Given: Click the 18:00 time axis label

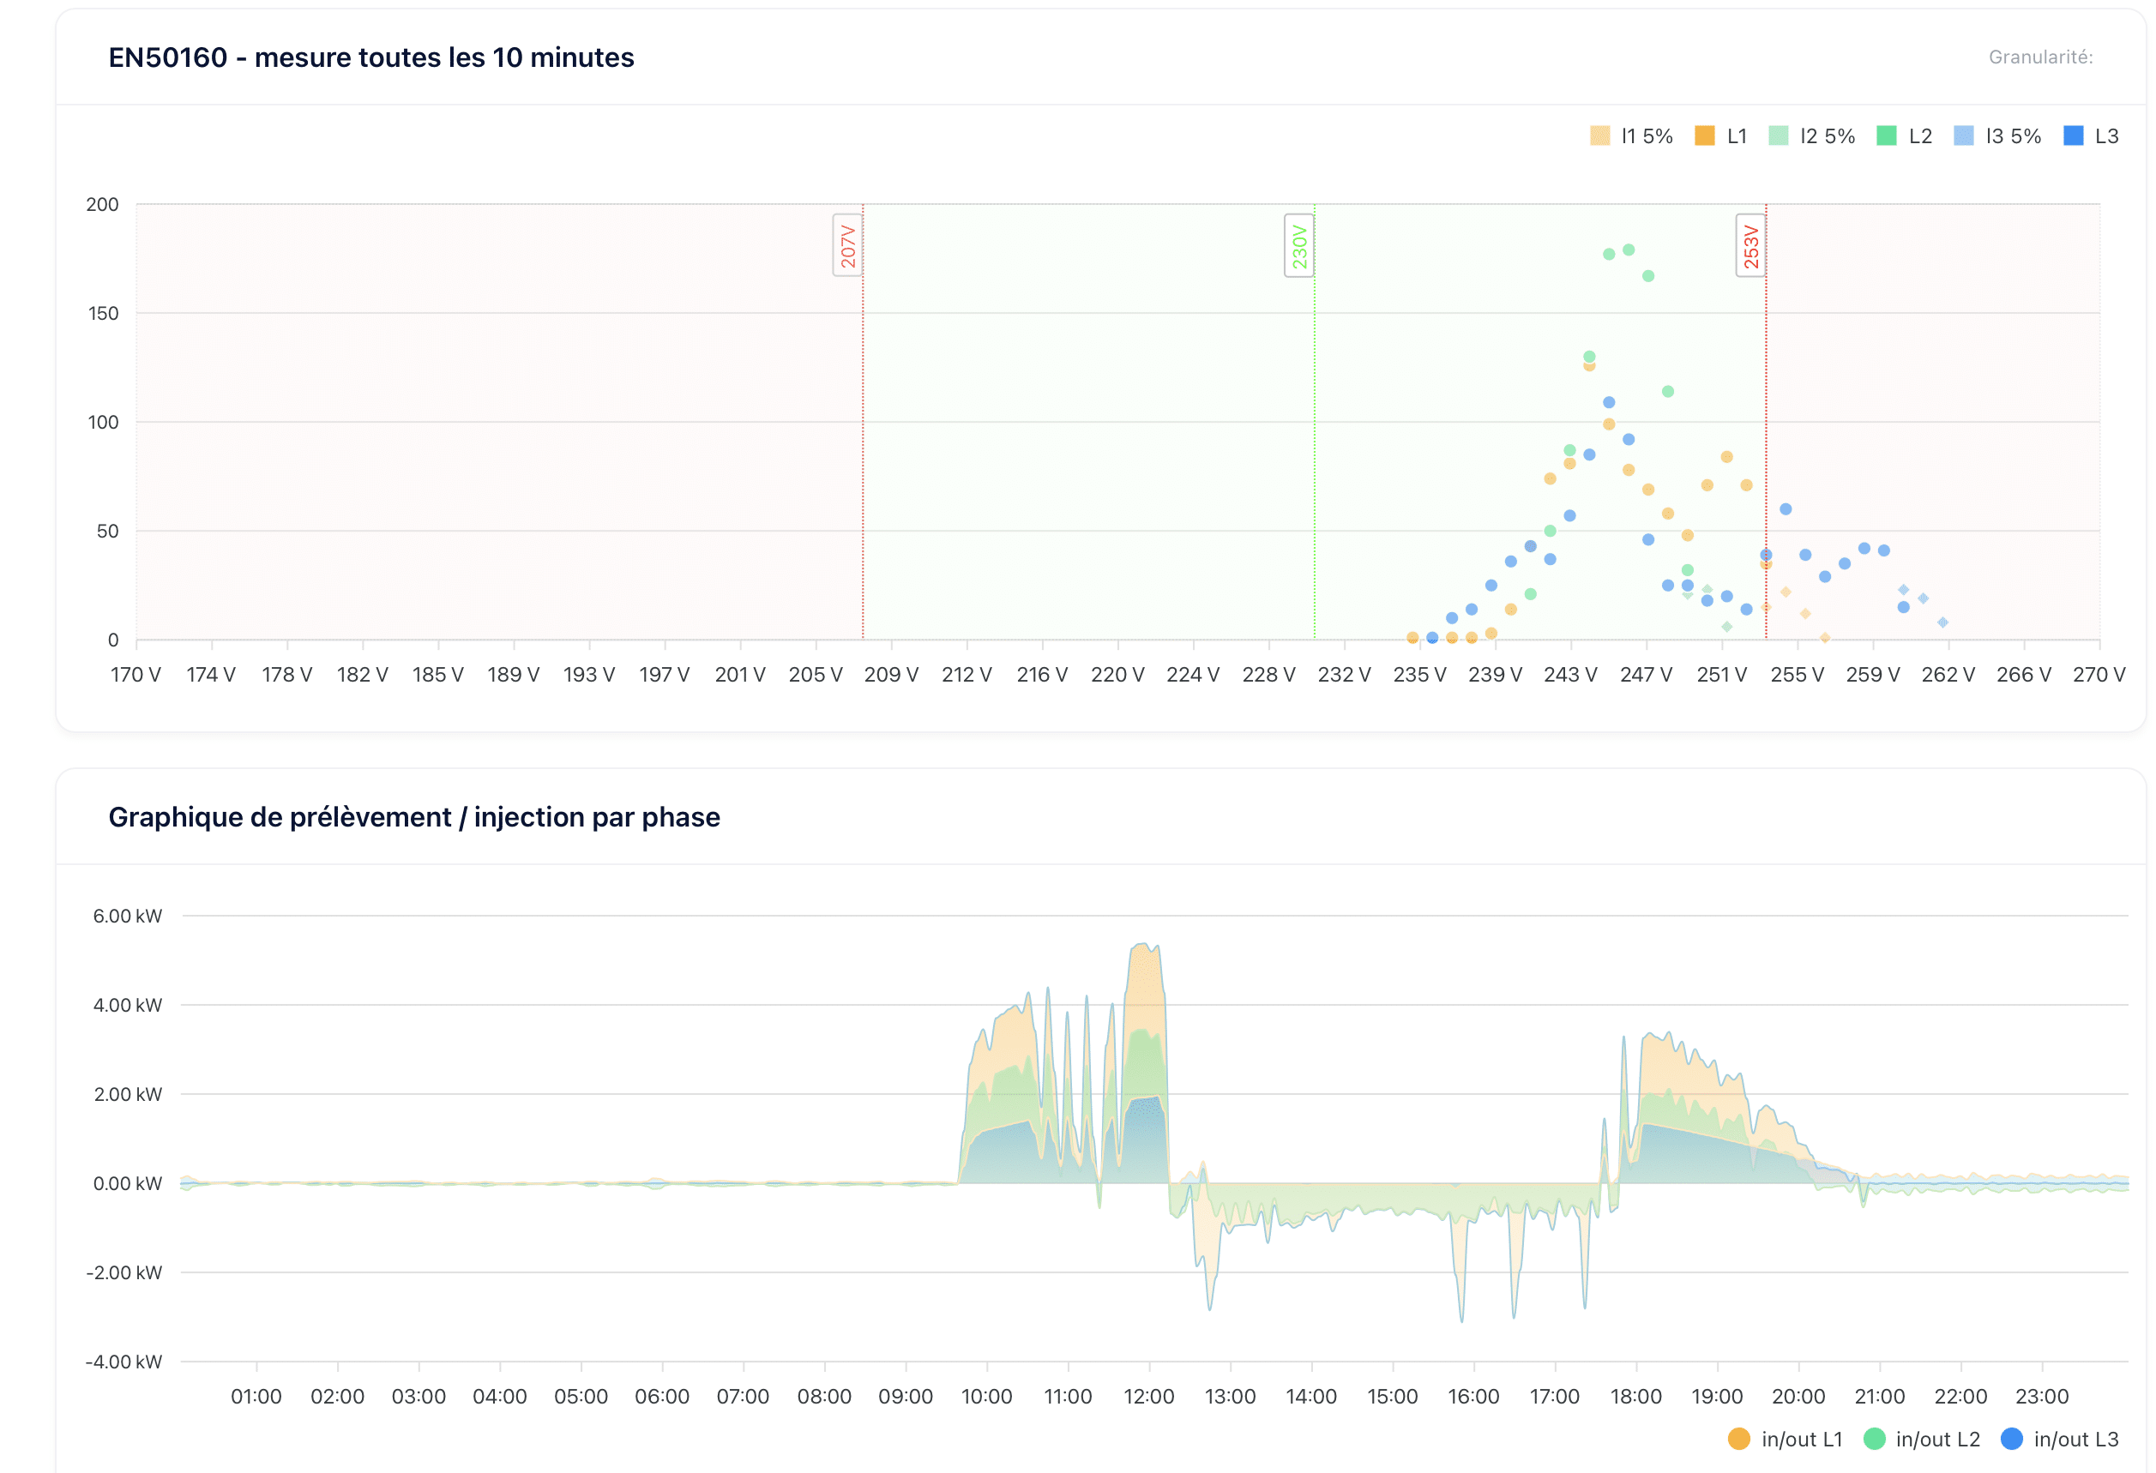Looking at the screenshot, I should (x=1635, y=1396).
